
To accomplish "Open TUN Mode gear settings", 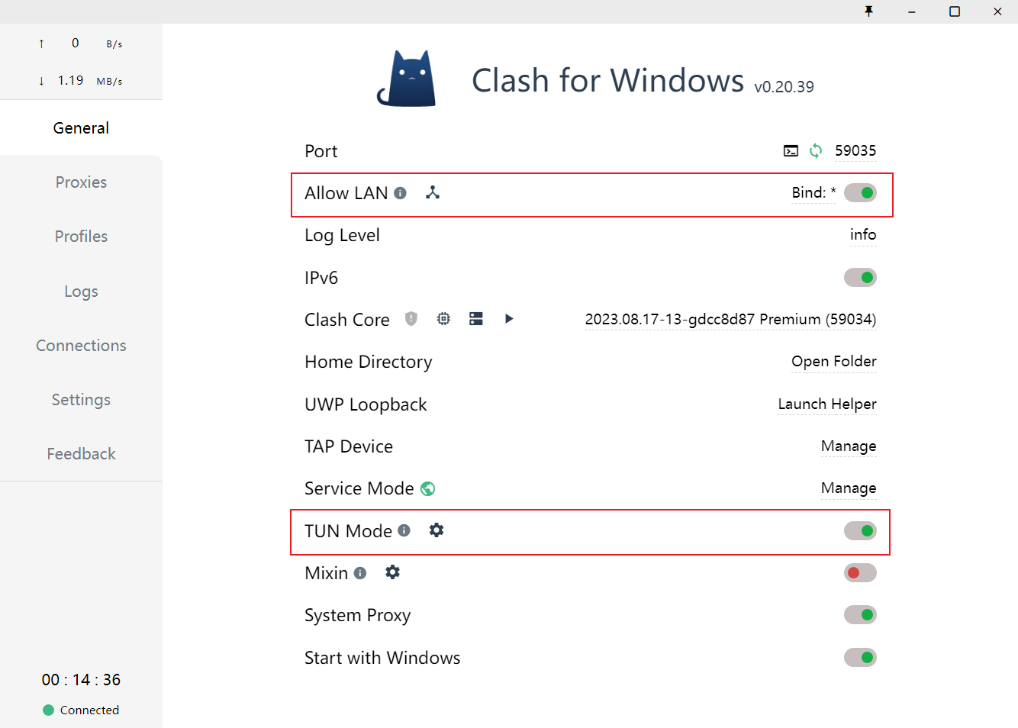I will 437,530.
